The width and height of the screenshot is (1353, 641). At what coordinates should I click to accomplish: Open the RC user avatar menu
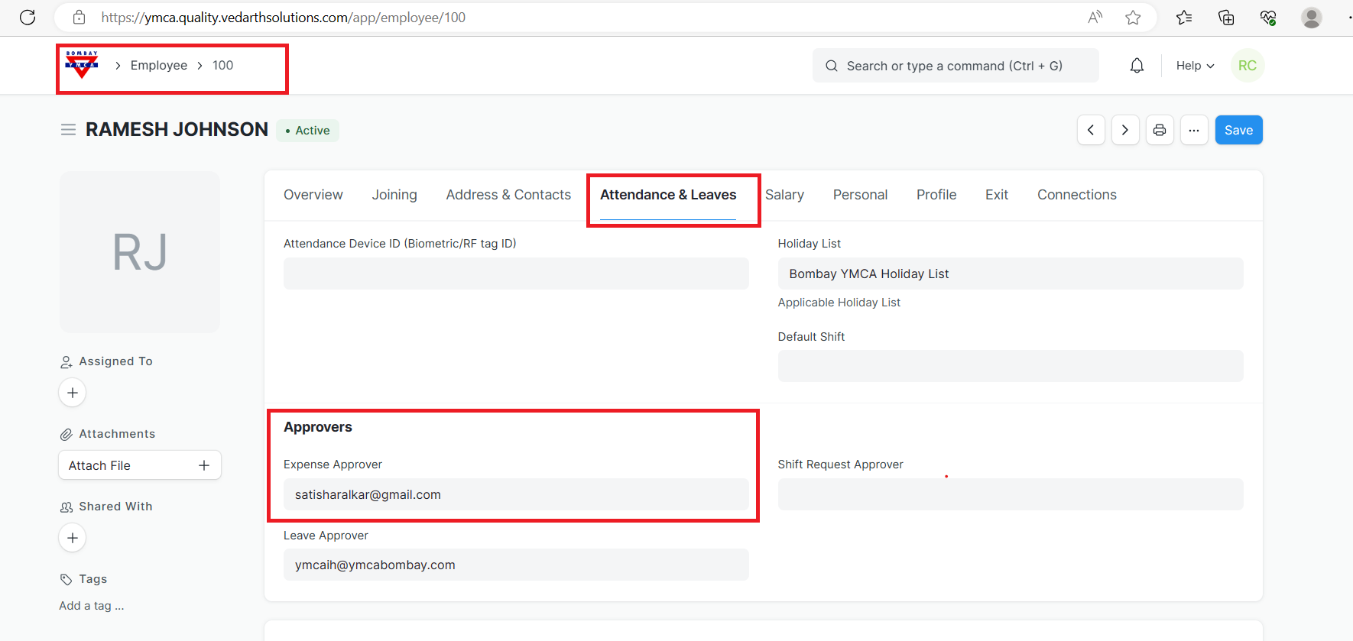[x=1247, y=66]
